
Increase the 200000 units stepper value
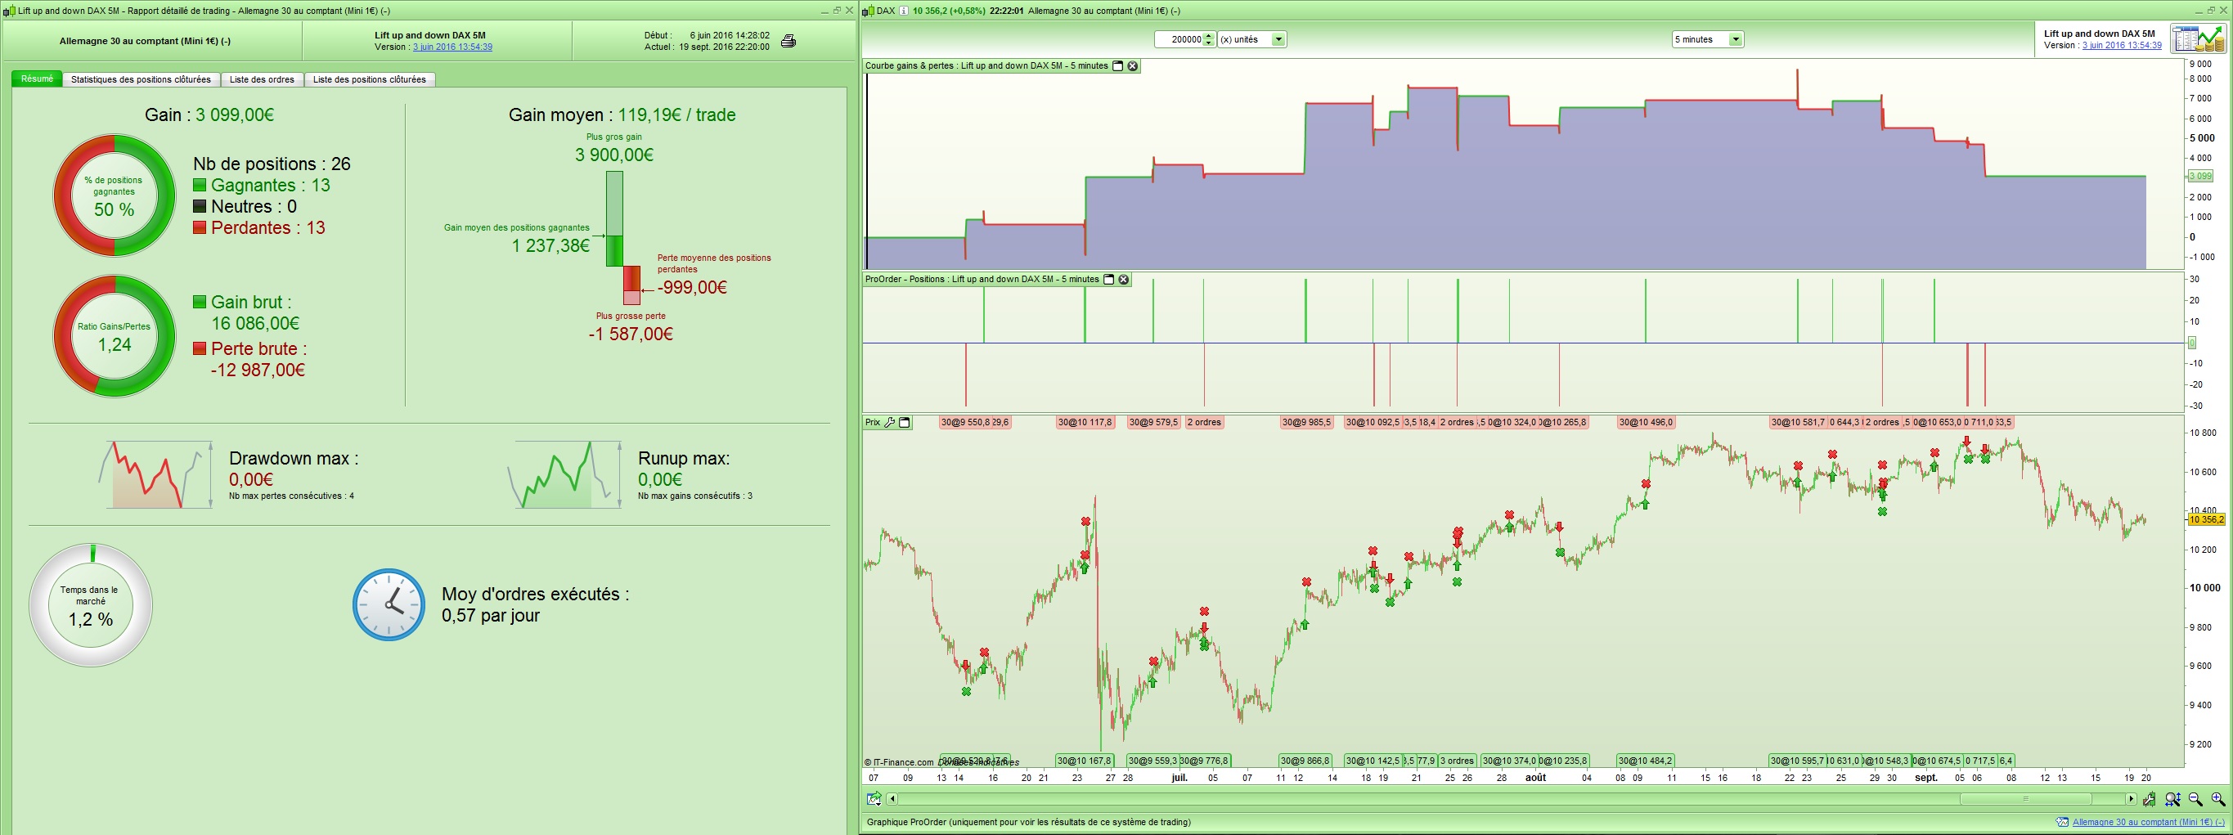[1209, 35]
